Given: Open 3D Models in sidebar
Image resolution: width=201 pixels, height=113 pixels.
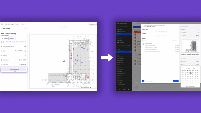Looking at the screenshot, I should pos(121,42).
